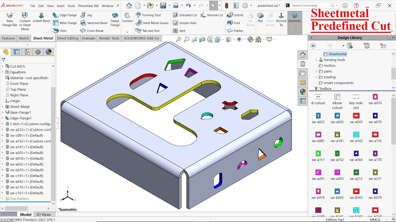
Task: Select the Vent tool
Action: pos(179,31)
